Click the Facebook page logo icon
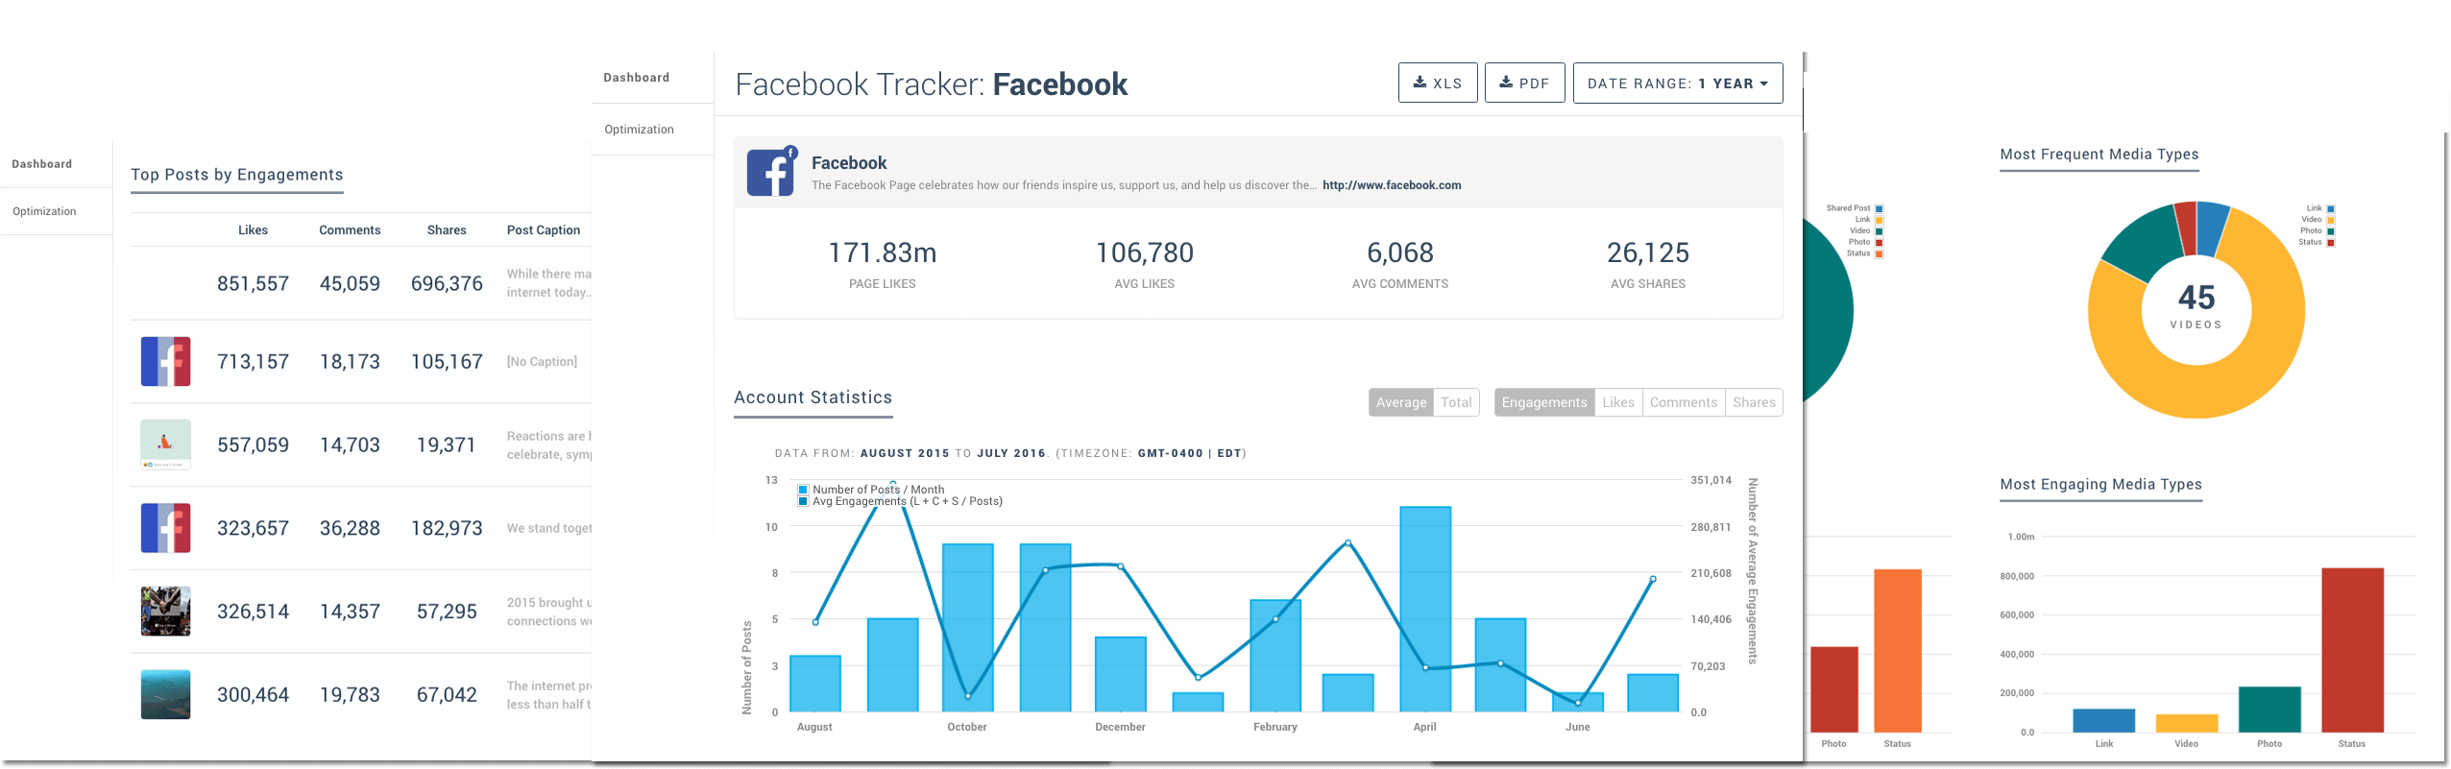Screen dimensions: 2451x769 pos(771,171)
